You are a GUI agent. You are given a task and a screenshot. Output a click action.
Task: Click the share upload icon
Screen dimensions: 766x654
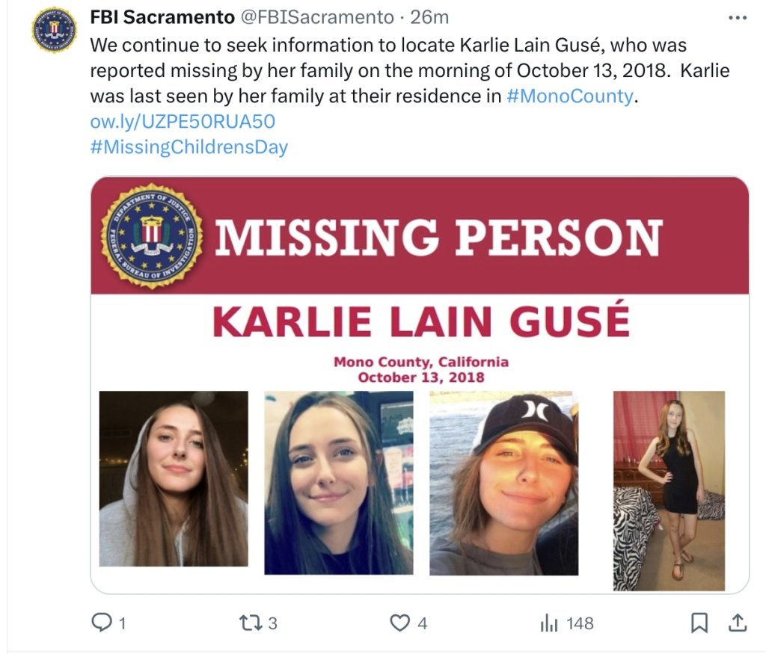click(738, 623)
